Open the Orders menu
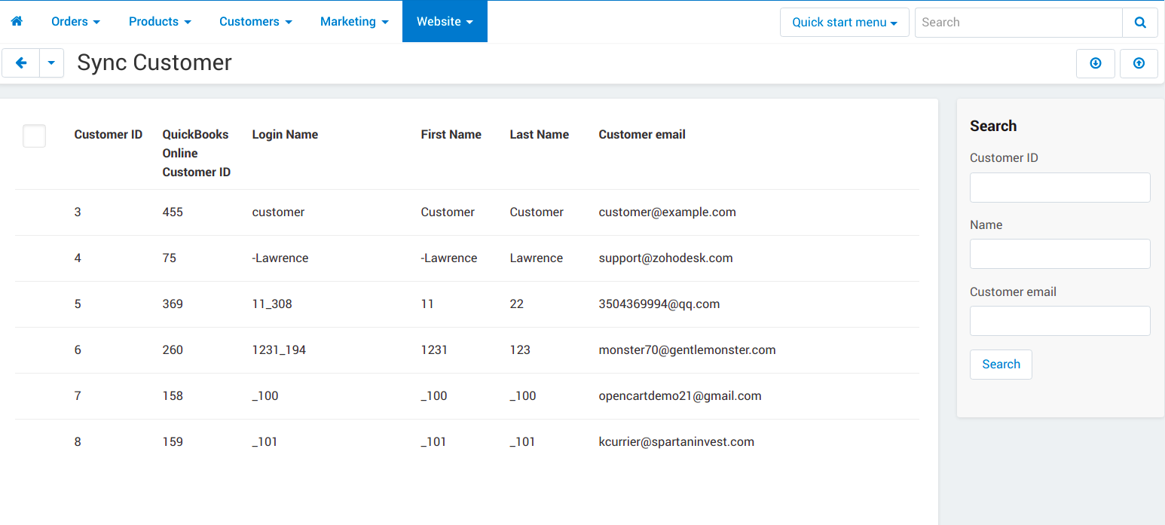This screenshot has width=1165, height=525. 75,21
